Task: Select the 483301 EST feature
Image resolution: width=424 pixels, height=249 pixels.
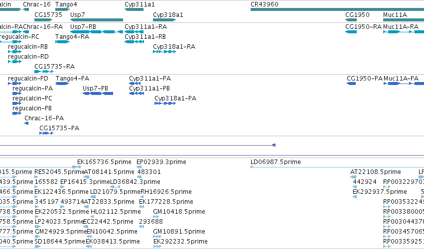Action: coord(140,177)
